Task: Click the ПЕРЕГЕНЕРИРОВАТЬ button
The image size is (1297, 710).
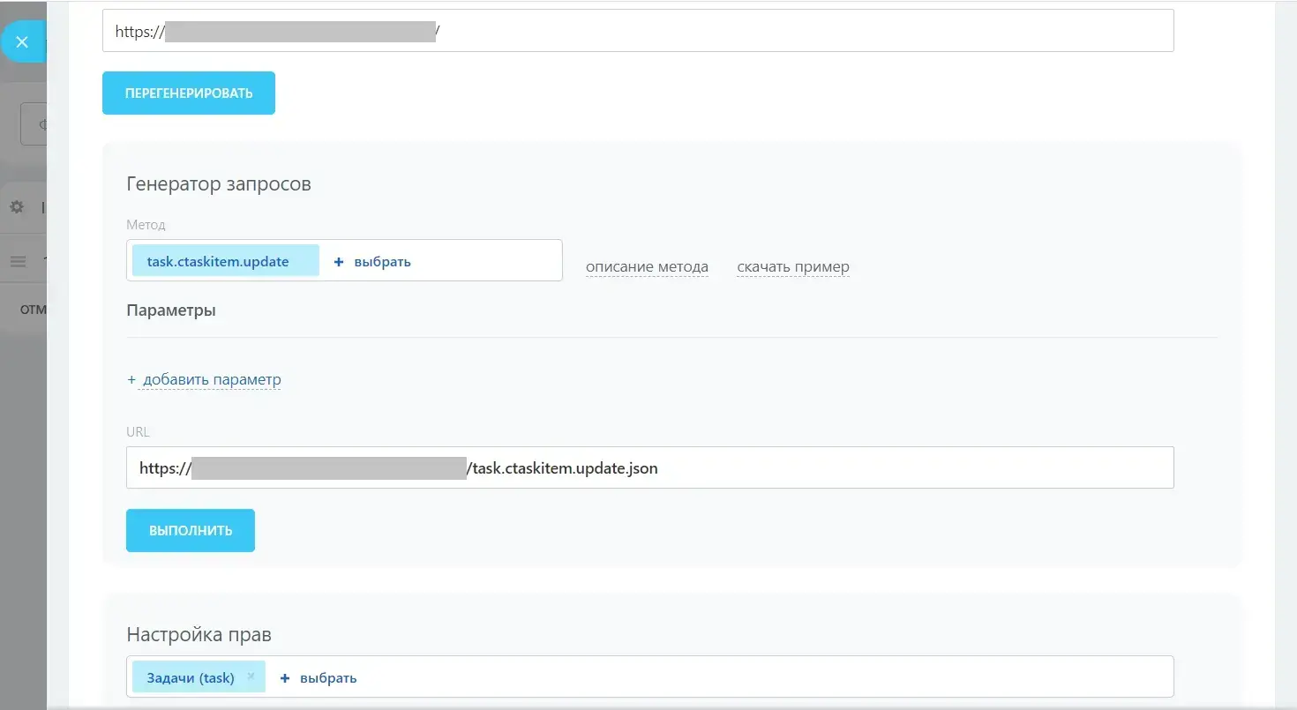Action: coord(189,93)
